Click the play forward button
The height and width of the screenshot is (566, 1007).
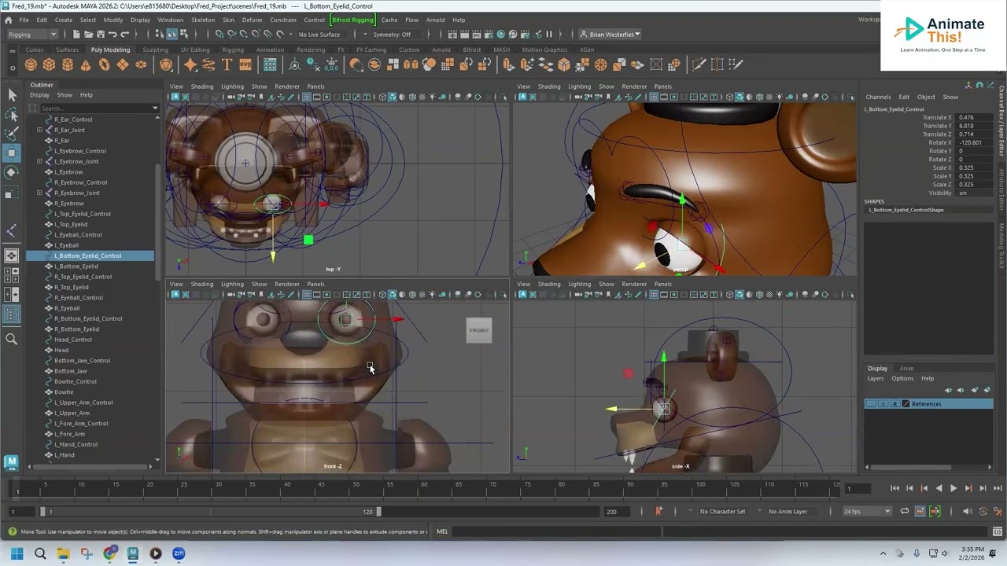(x=954, y=488)
